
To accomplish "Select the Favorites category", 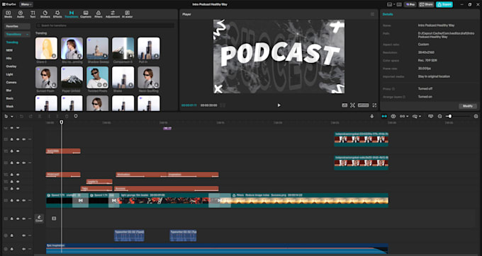I will click(17, 26).
